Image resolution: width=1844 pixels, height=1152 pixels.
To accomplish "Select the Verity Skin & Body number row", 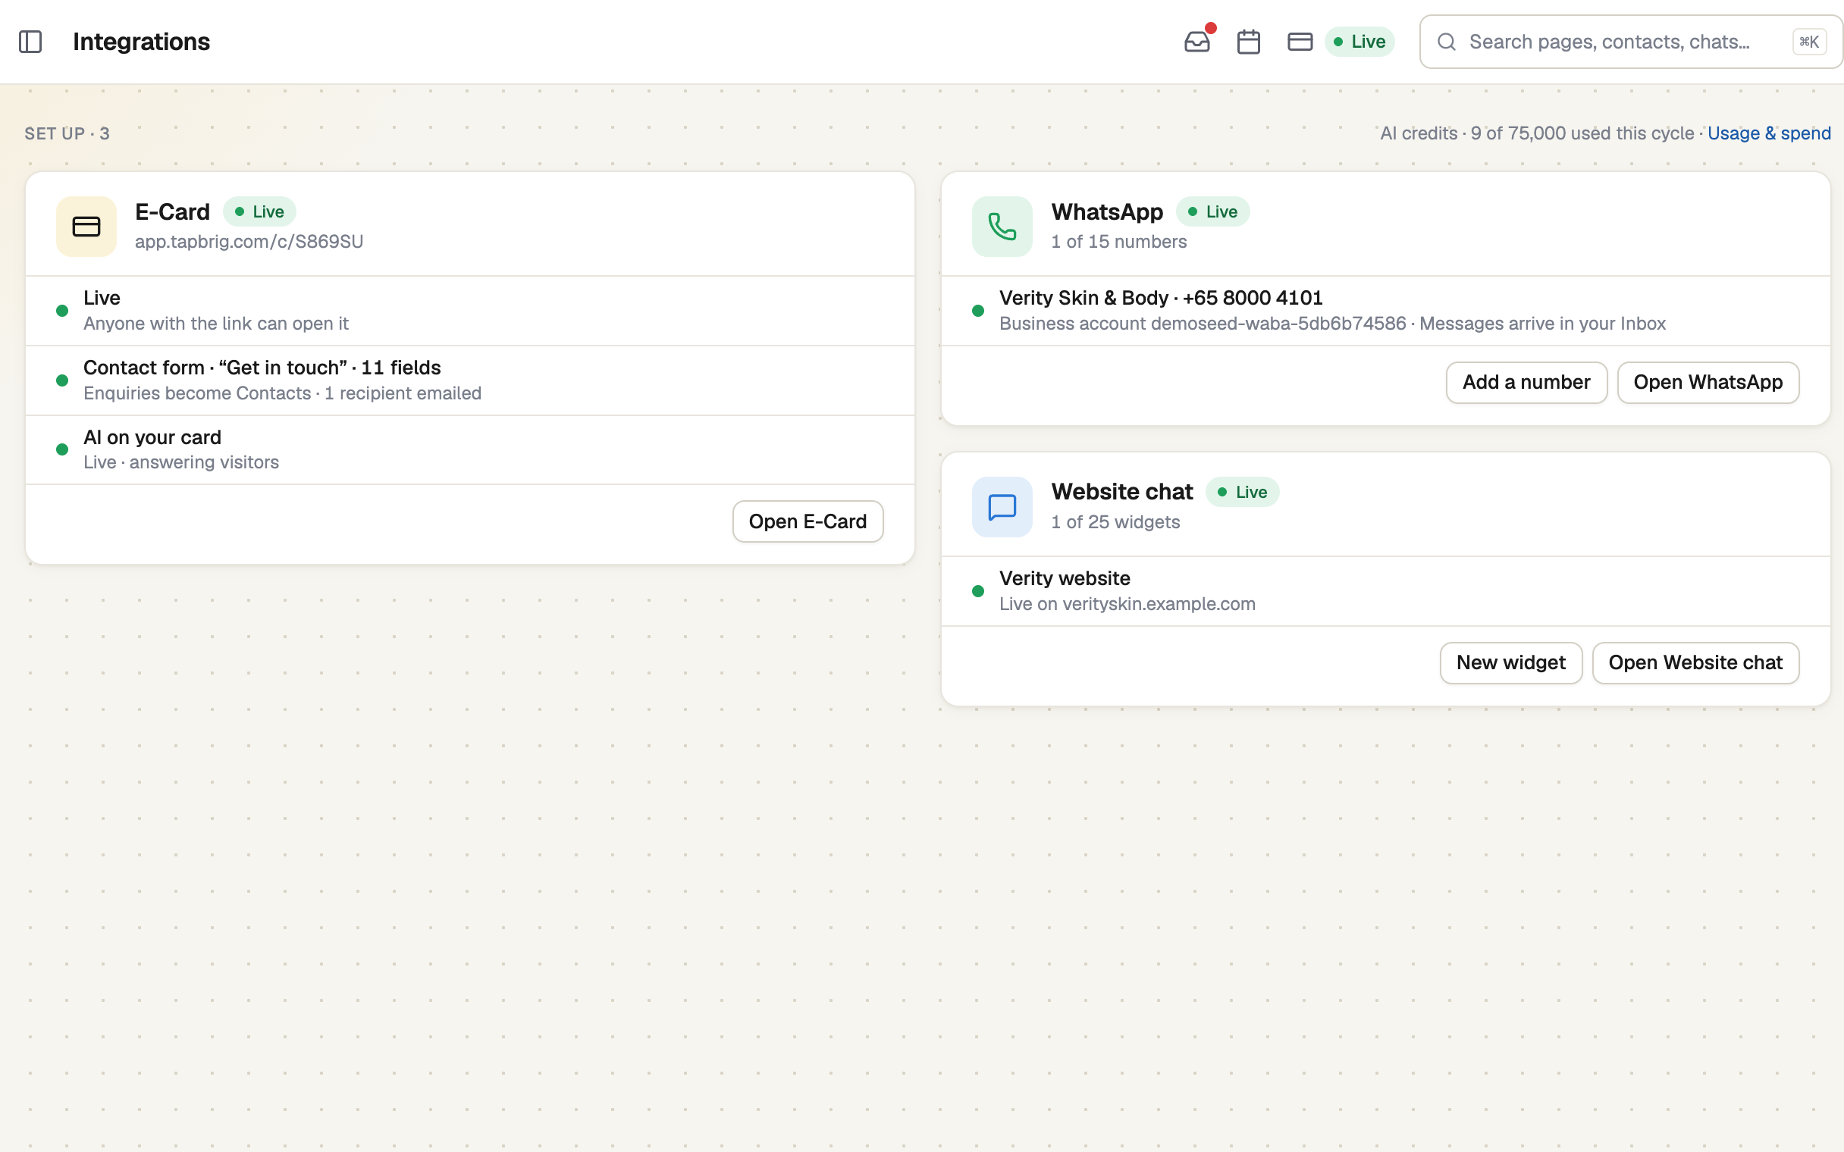I will [x=1385, y=310].
